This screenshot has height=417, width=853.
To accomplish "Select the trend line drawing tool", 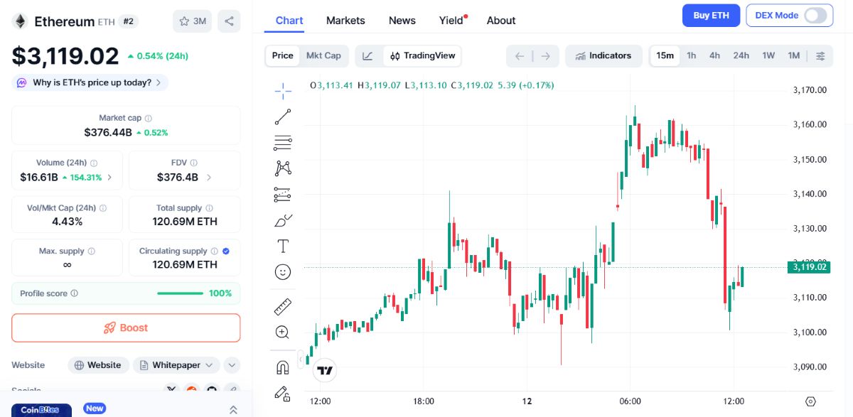I will pos(282,116).
